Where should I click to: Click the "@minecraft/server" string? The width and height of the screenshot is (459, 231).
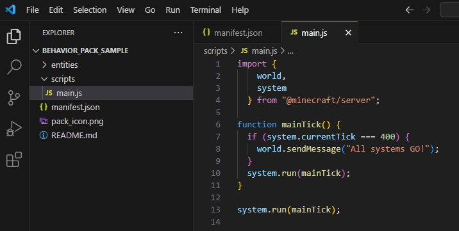click(328, 100)
